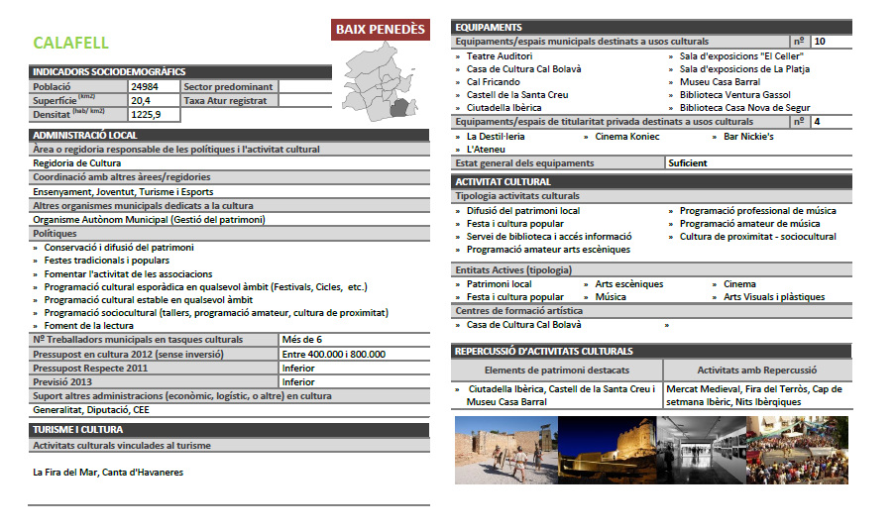The height and width of the screenshot is (531, 895).
Task: Click REPERCUSSIÓ D'ACTIVITATS CULTURALS header
Action: coord(651,352)
